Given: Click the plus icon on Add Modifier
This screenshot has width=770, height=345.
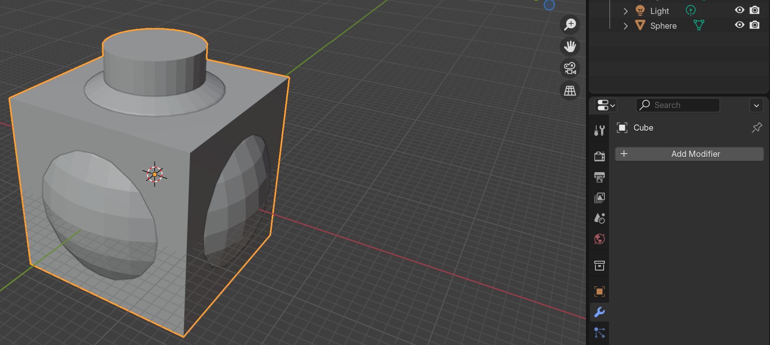Looking at the screenshot, I should pos(624,154).
